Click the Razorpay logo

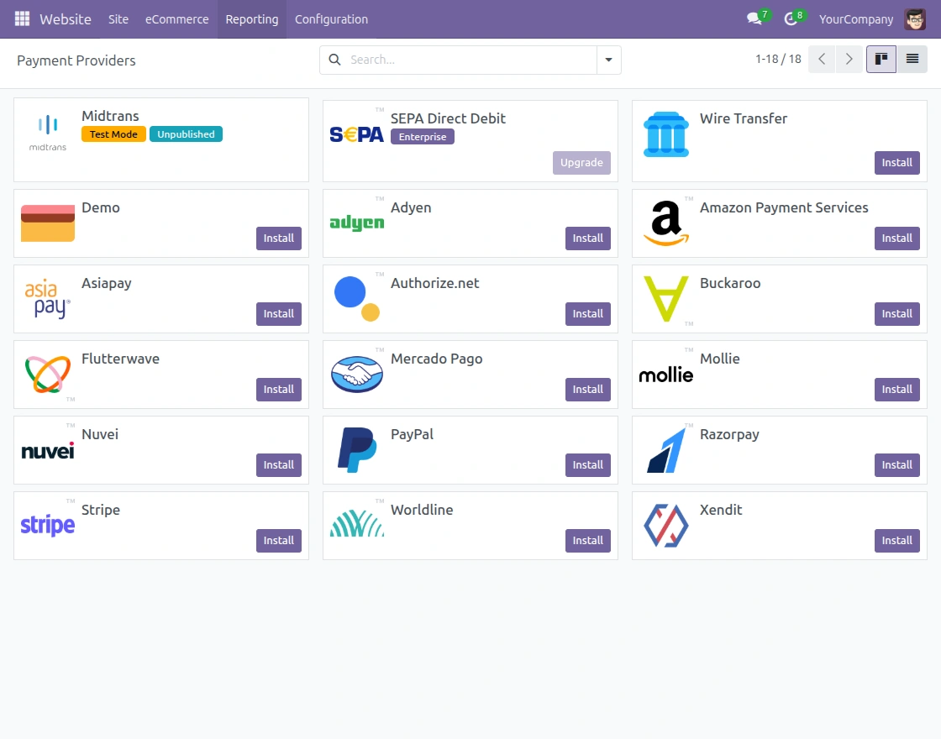coord(666,450)
